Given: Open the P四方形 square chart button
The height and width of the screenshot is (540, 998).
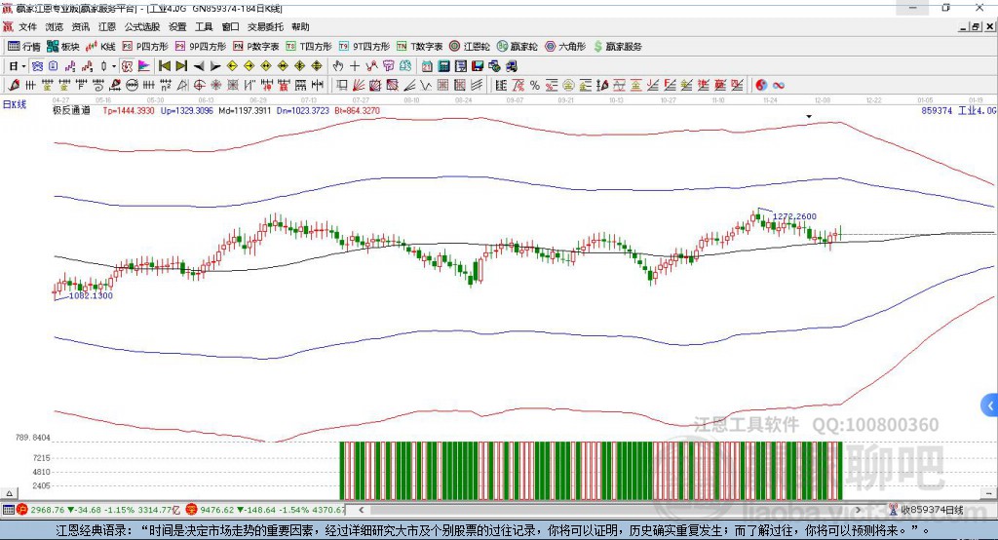Looking at the screenshot, I should 145,46.
